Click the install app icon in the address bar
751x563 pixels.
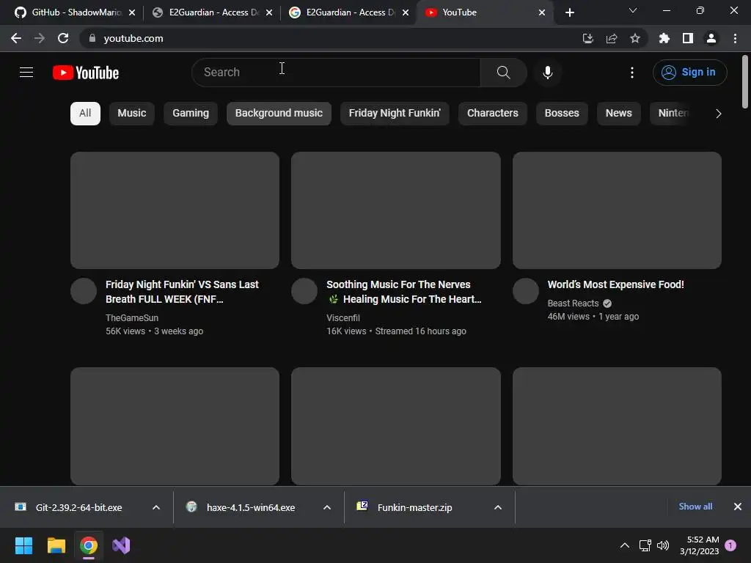click(587, 38)
